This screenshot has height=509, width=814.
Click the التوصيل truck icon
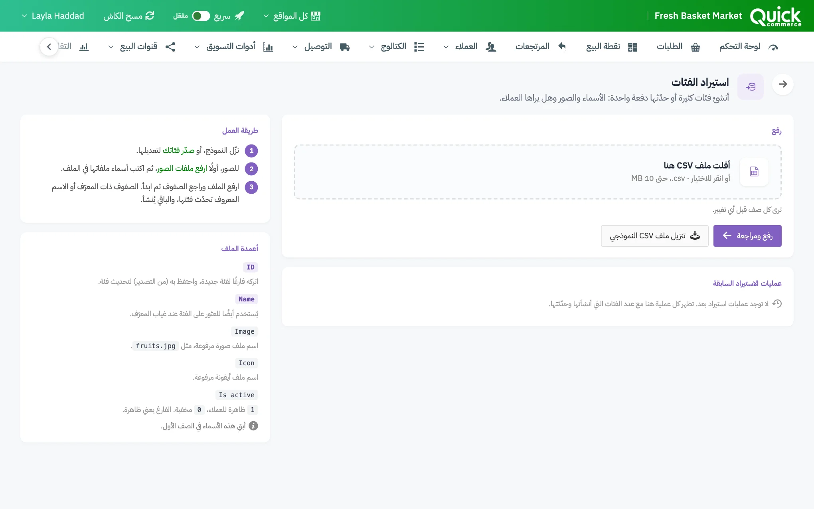(345, 47)
